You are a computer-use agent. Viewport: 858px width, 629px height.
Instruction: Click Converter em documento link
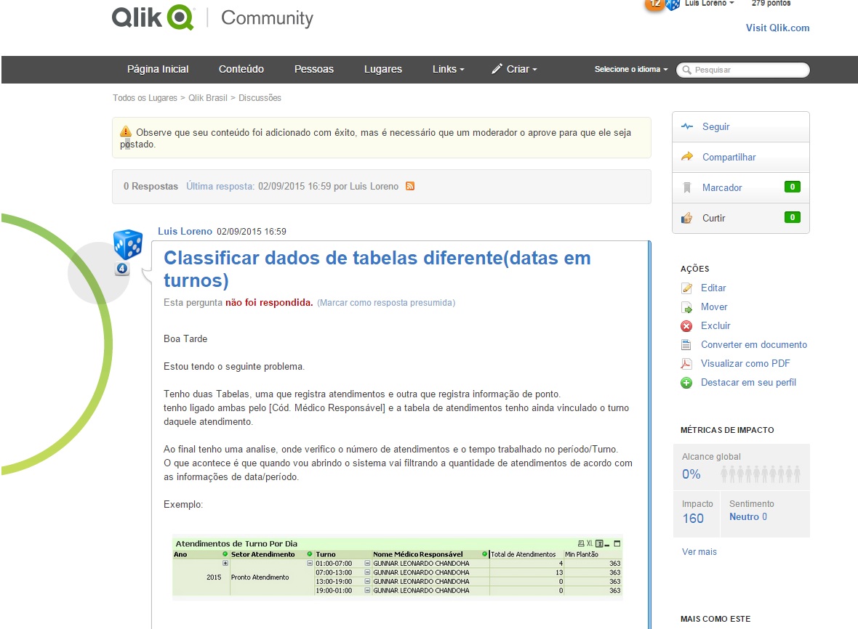point(754,345)
